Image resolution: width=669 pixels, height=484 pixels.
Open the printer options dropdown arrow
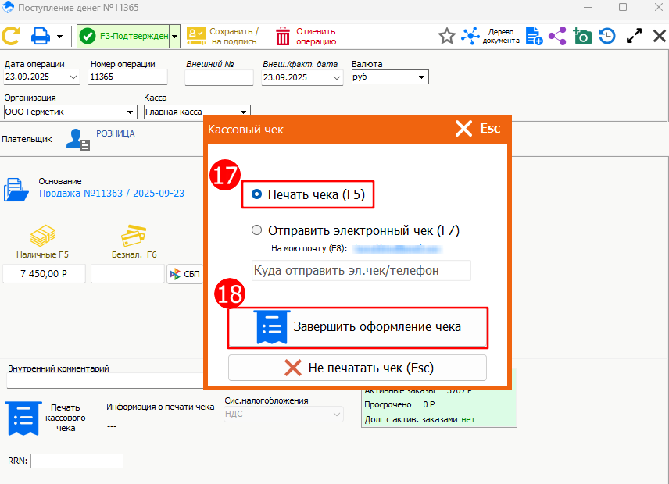click(59, 36)
